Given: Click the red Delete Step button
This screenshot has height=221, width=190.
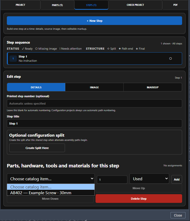Looking at the screenshot, I should 139,199.
